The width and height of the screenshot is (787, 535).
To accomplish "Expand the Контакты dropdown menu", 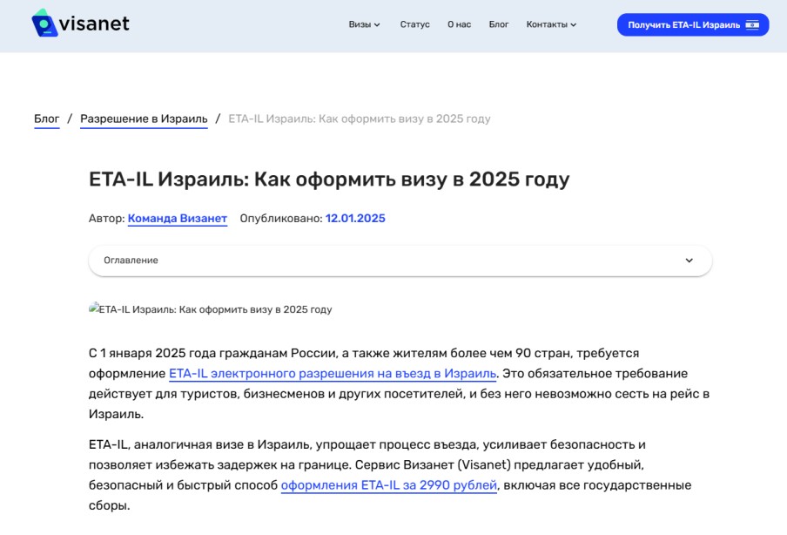I will (x=551, y=24).
